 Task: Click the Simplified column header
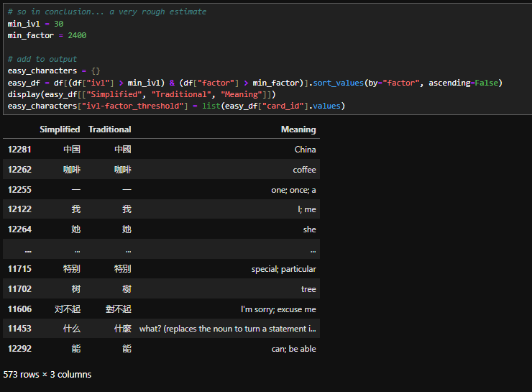[x=60, y=129]
